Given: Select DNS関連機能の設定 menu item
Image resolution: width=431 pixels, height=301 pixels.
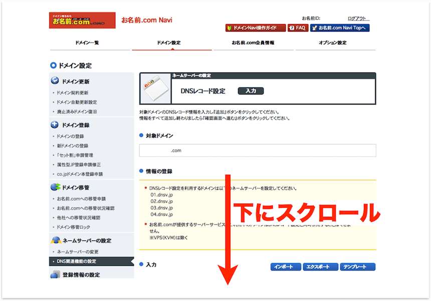Looking at the screenshot, I should pos(92,261).
